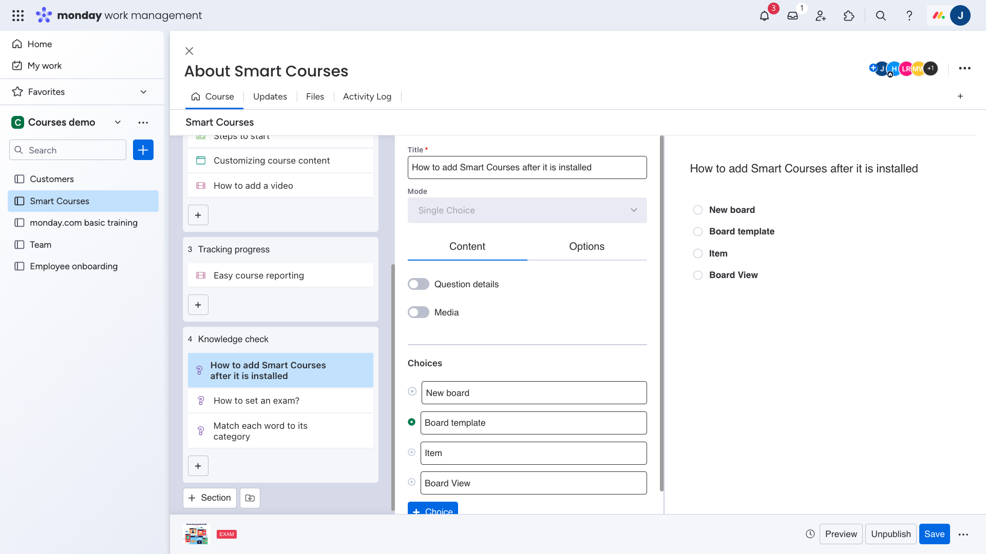Open the Customers board

pos(83,179)
